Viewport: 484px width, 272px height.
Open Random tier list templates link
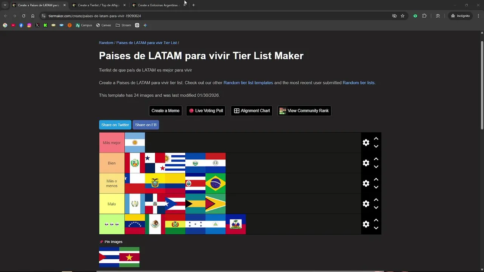point(248,83)
